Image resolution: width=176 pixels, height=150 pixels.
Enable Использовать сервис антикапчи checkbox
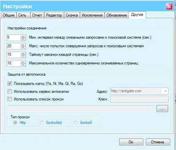point(10,91)
